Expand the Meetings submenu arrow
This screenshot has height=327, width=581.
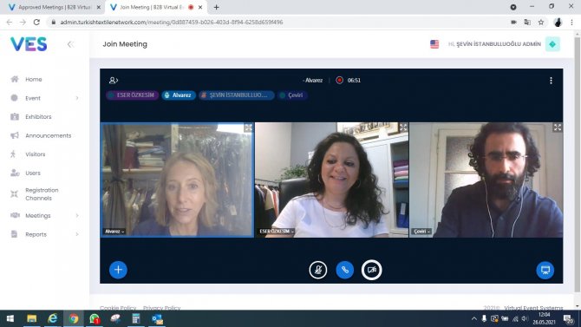click(77, 216)
